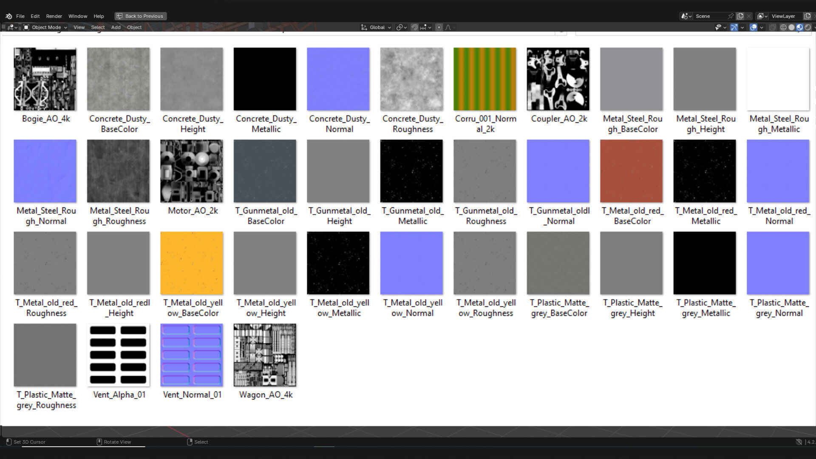816x459 pixels.
Task: Switch to rendered viewport shading
Action: [x=807, y=27]
